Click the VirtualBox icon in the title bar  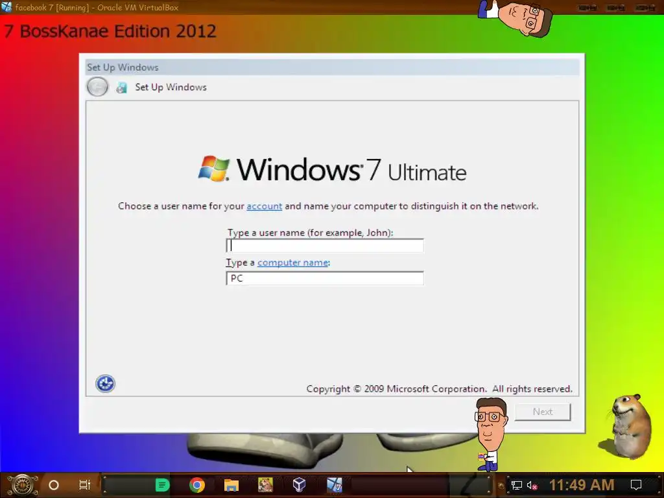click(6, 6)
